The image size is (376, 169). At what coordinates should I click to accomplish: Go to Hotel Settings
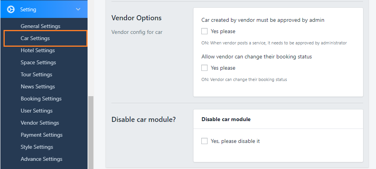38,50
